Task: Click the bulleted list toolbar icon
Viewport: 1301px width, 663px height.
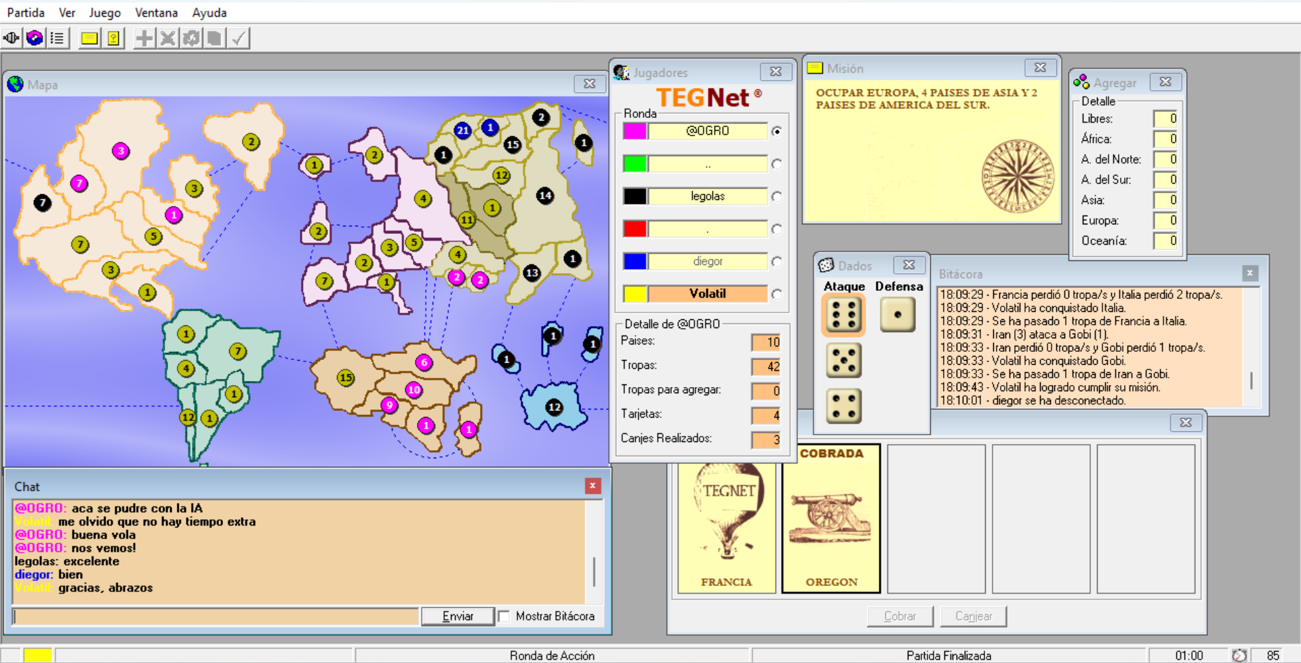Action: (x=58, y=38)
